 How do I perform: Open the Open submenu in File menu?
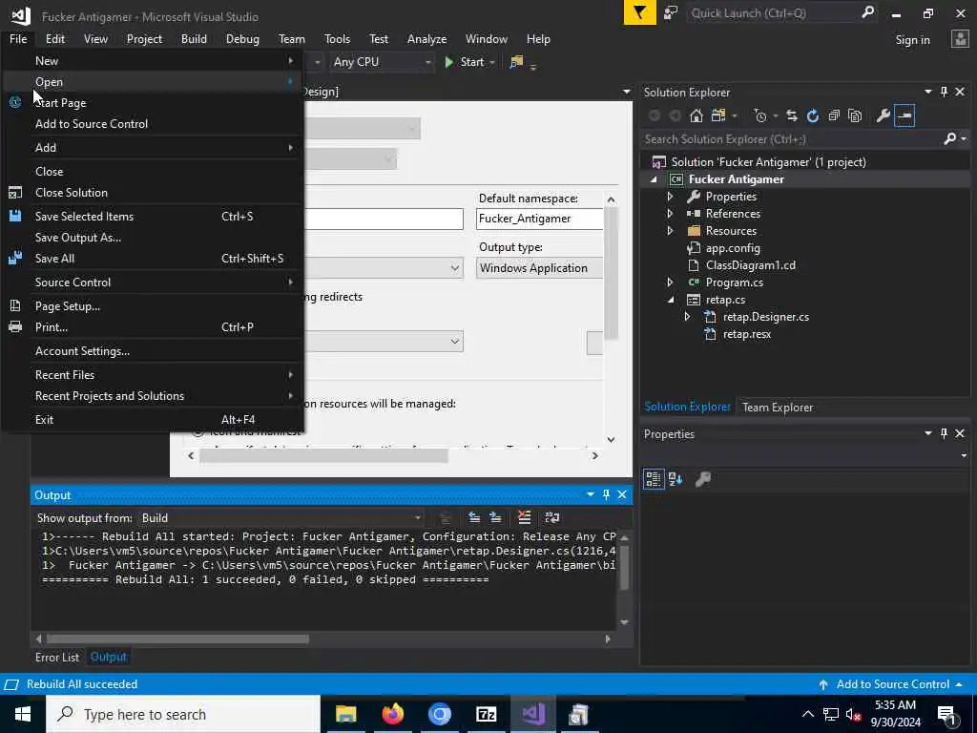point(153,82)
